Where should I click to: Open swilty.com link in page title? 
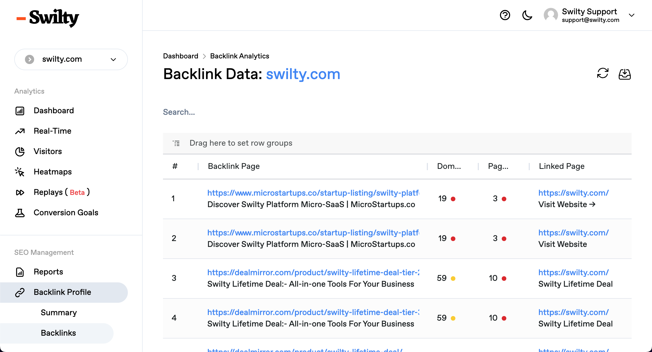tap(303, 74)
